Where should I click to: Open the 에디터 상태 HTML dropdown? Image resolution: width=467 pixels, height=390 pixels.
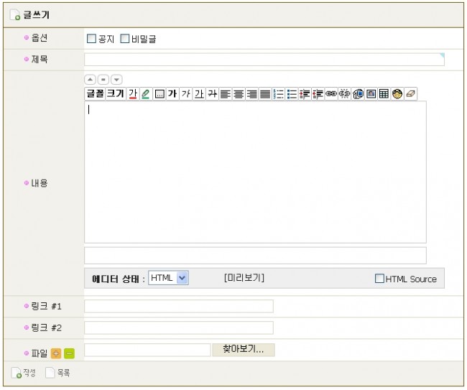168,278
